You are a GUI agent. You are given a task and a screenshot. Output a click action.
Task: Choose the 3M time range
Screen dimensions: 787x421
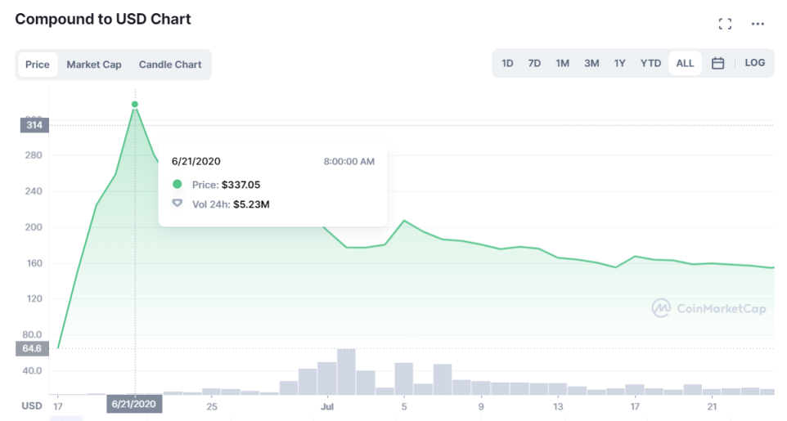591,63
